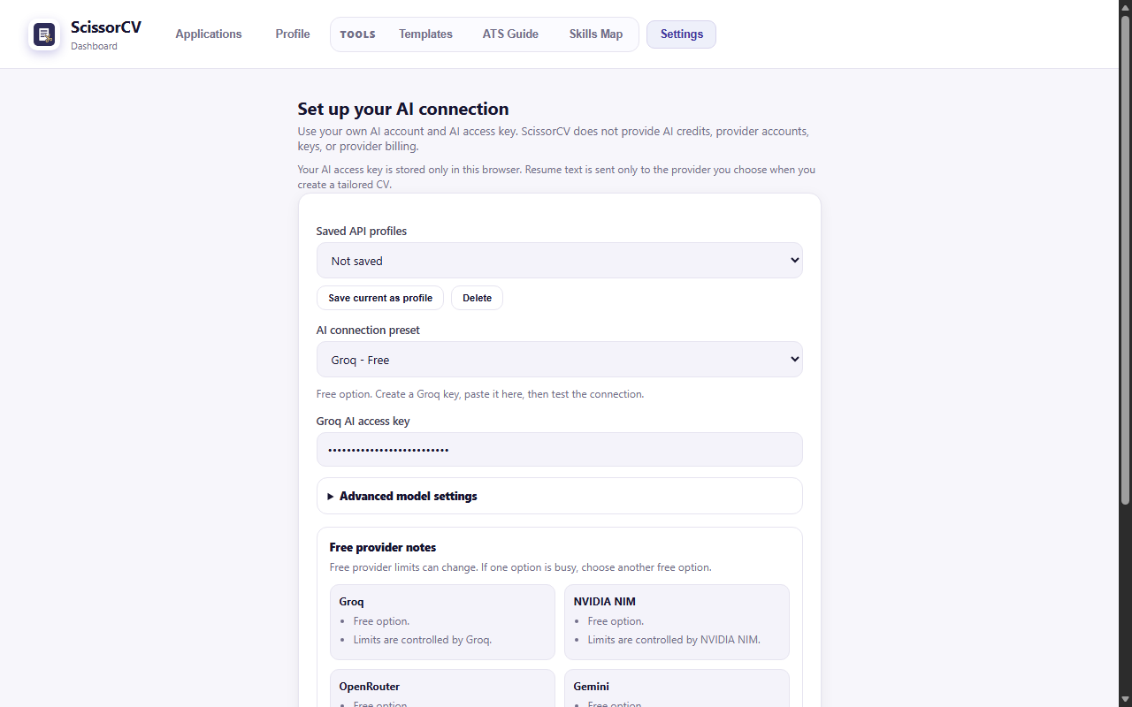Image resolution: width=1132 pixels, height=707 pixels.
Task: Click 'Limits are controlled by Groq.' text
Action: point(422,640)
